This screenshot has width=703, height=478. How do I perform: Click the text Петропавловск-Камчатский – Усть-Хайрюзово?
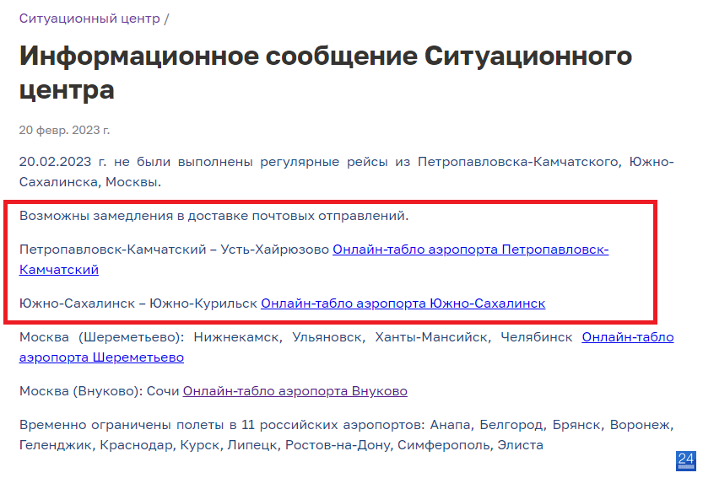pyautogui.click(x=174, y=249)
